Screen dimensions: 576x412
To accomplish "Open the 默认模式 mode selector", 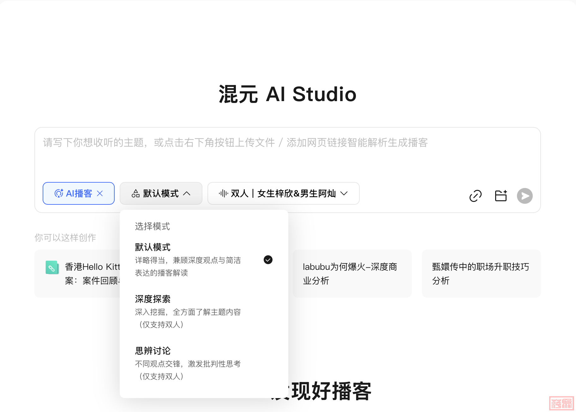I will [161, 193].
